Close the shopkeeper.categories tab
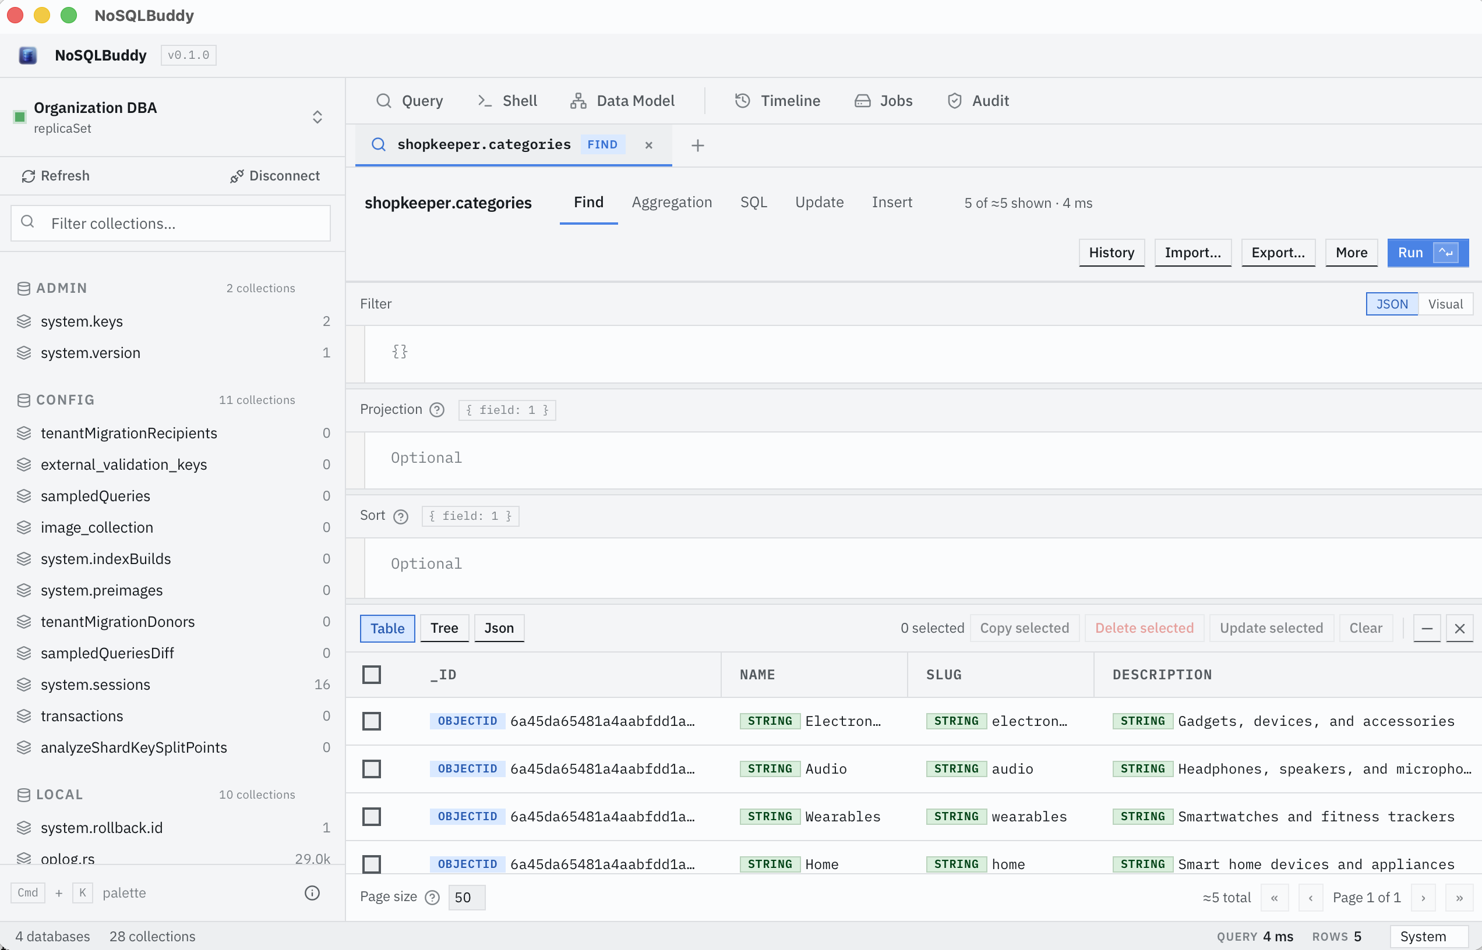The height and width of the screenshot is (950, 1482). (649, 145)
